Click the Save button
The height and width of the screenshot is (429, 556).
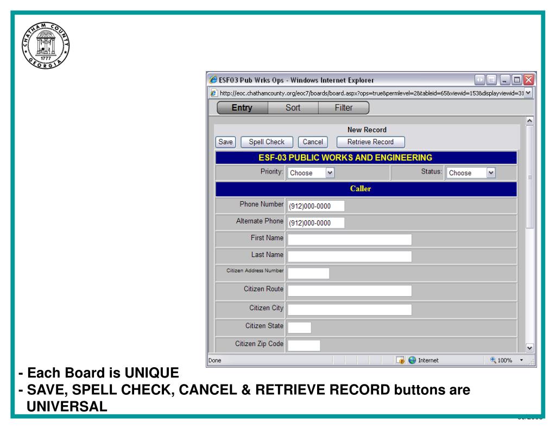pos(225,142)
